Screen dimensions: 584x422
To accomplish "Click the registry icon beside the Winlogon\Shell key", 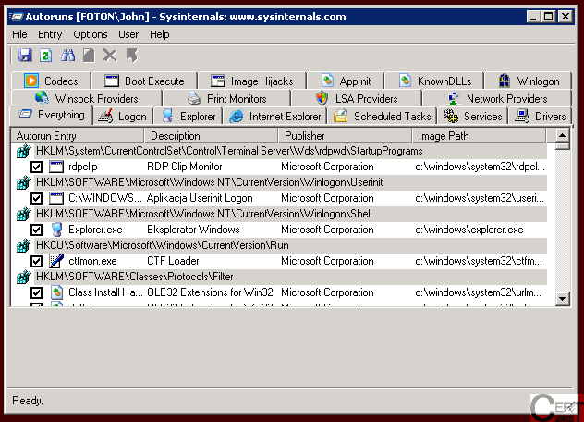I will pyautogui.click(x=23, y=214).
